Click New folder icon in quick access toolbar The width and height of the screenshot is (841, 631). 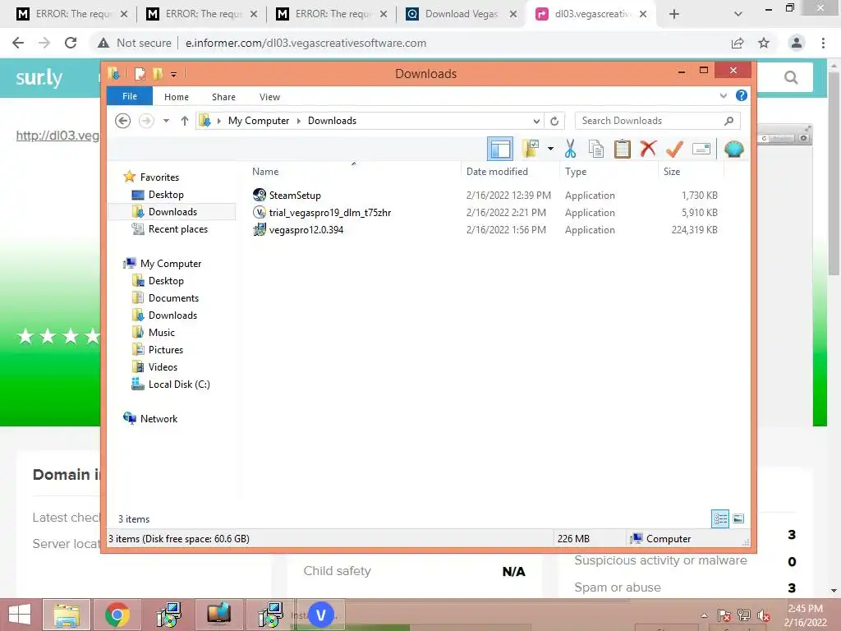click(x=158, y=74)
